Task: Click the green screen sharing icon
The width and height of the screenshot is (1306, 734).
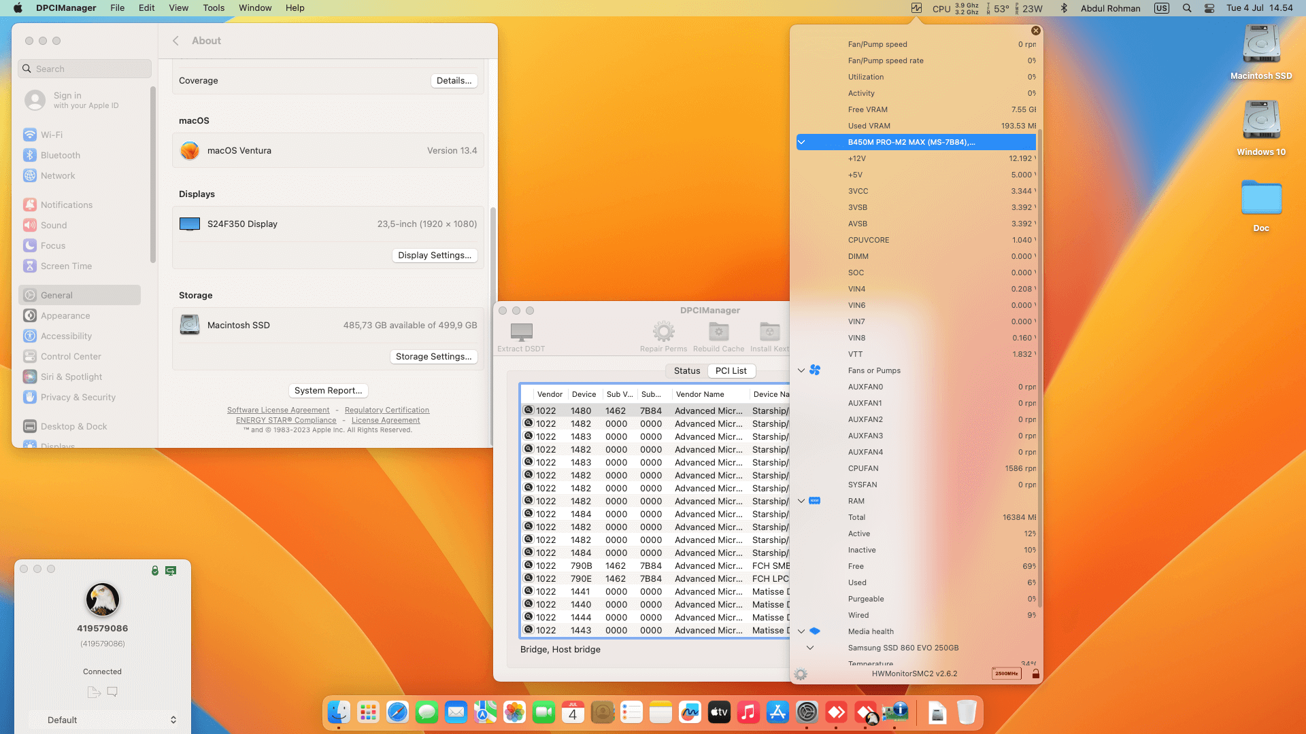Action: (x=171, y=571)
